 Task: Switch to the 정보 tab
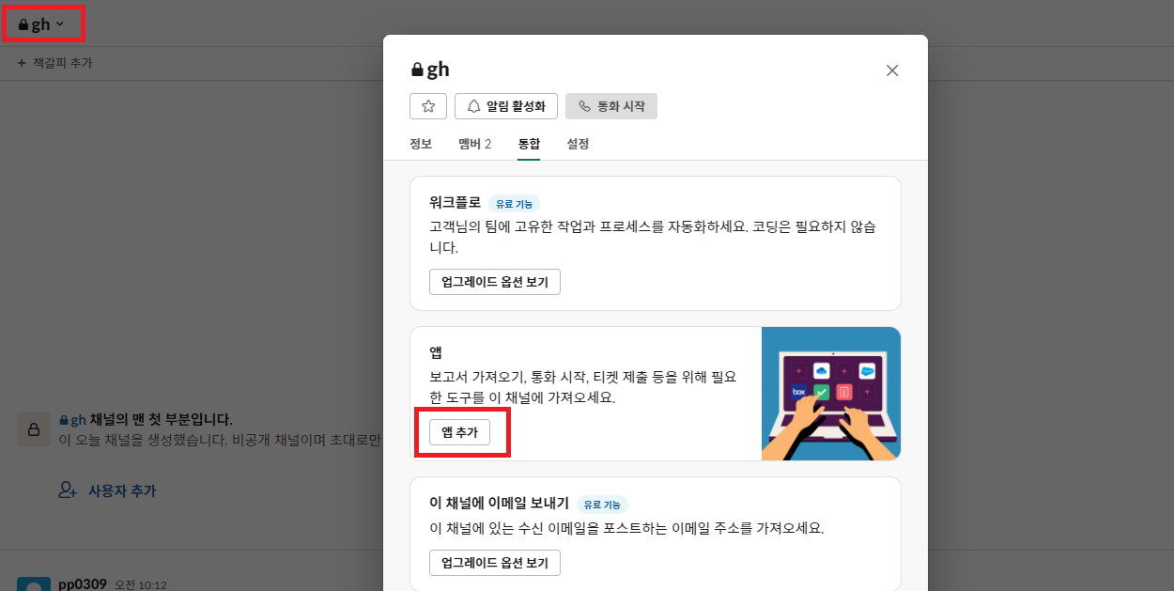point(421,144)
